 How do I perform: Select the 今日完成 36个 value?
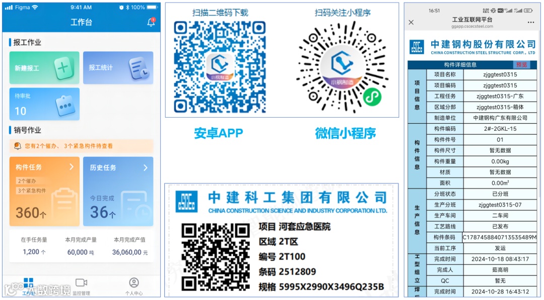click(103, 212)
